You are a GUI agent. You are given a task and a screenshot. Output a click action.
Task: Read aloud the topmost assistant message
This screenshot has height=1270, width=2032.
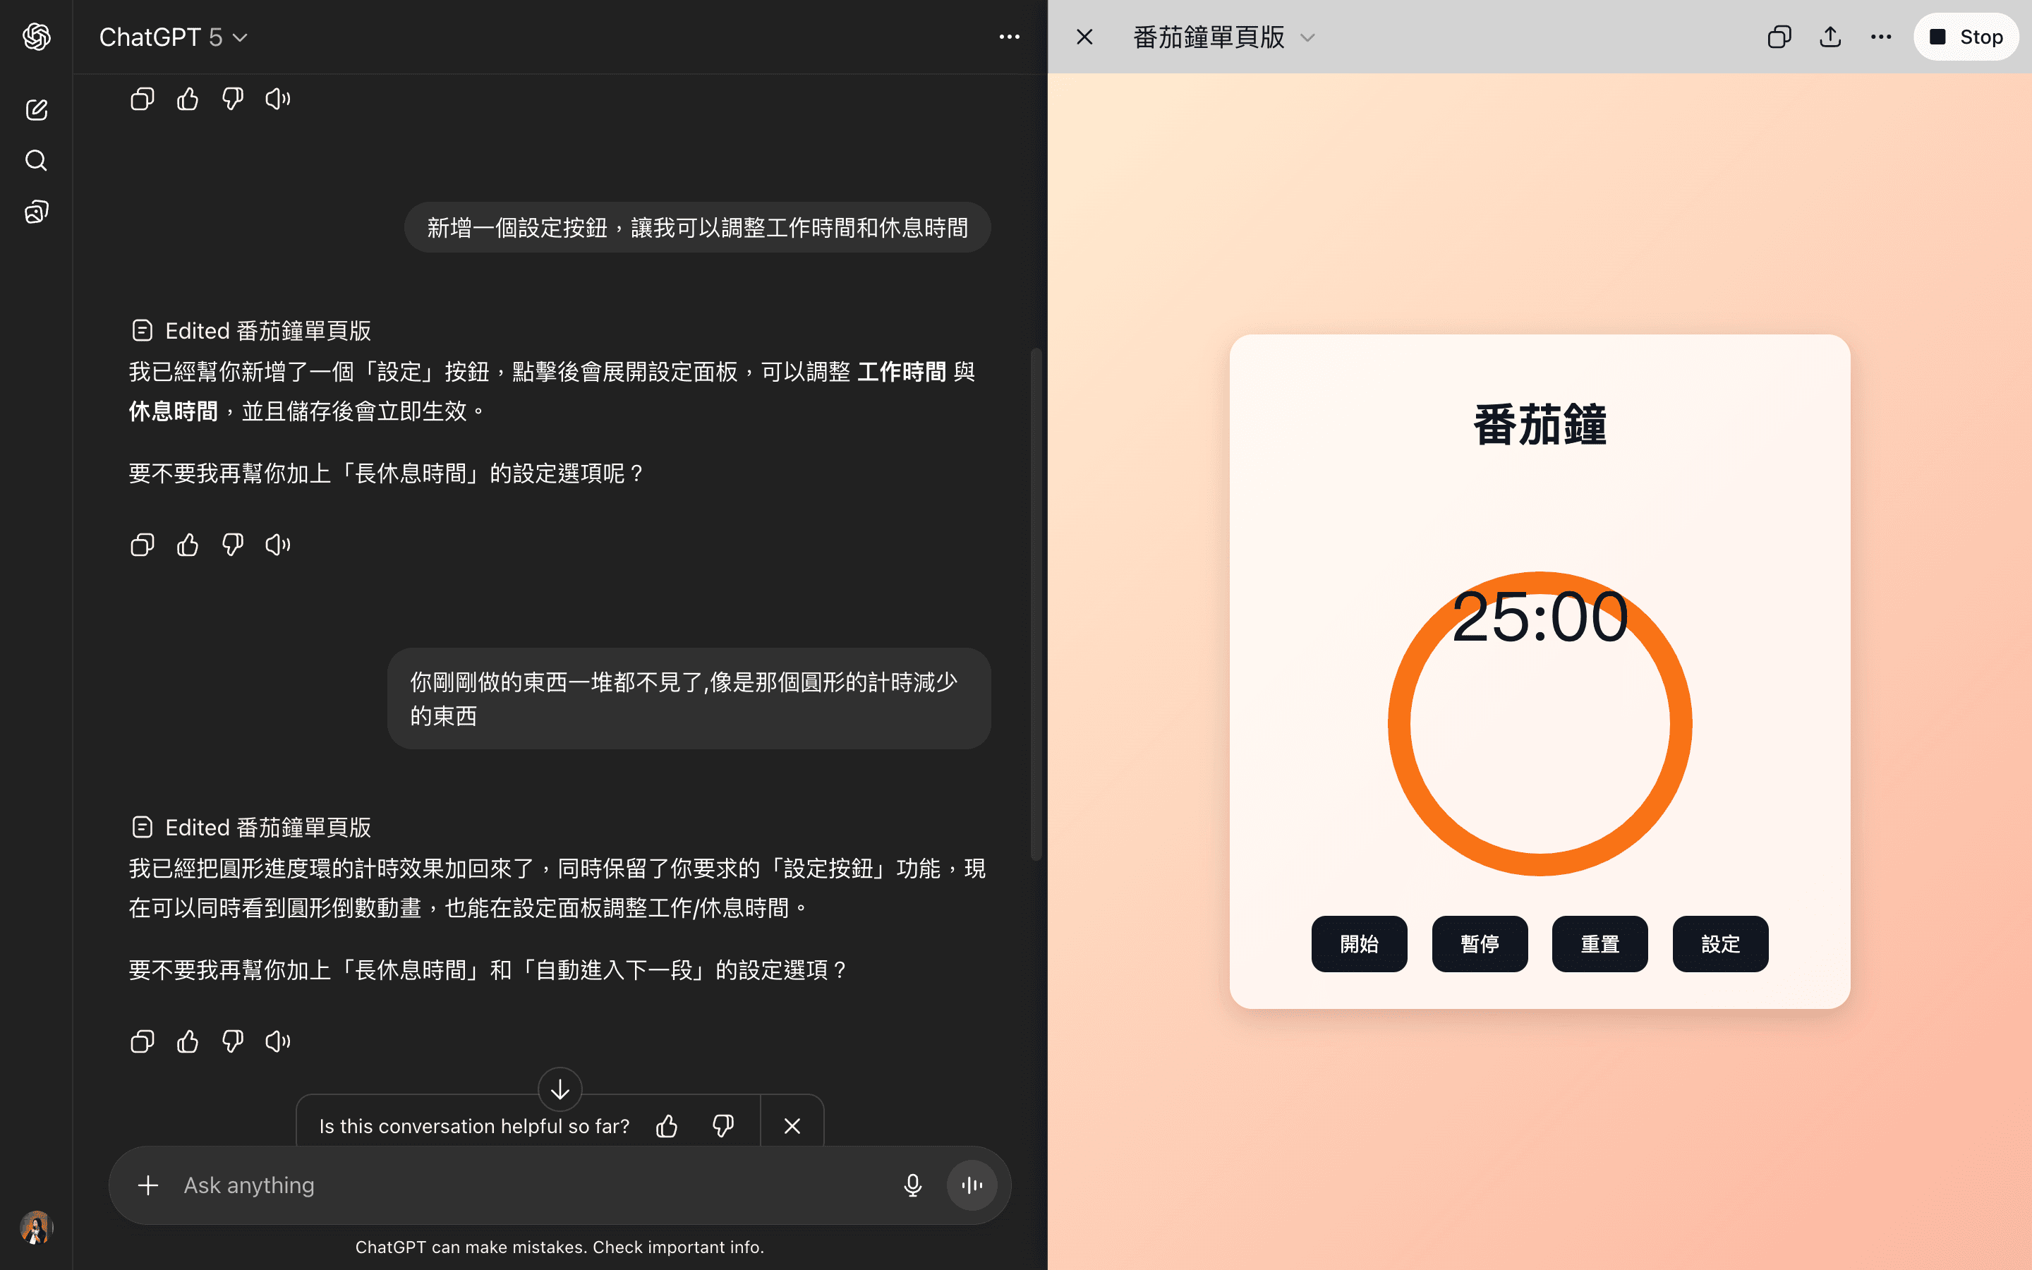tap(278, 99)
